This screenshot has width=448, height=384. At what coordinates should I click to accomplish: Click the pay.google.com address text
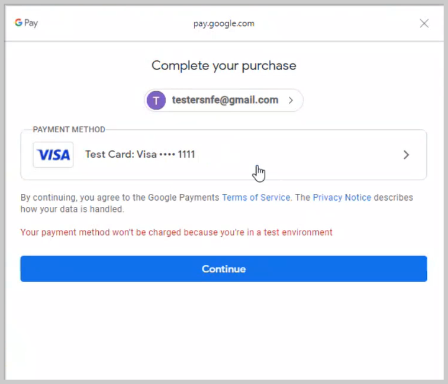coord(224,24)
